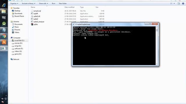The height and width of the screenshot is (104, 186).
Task: Click the console scrollbar down arrow
Action: pos(157,64)
